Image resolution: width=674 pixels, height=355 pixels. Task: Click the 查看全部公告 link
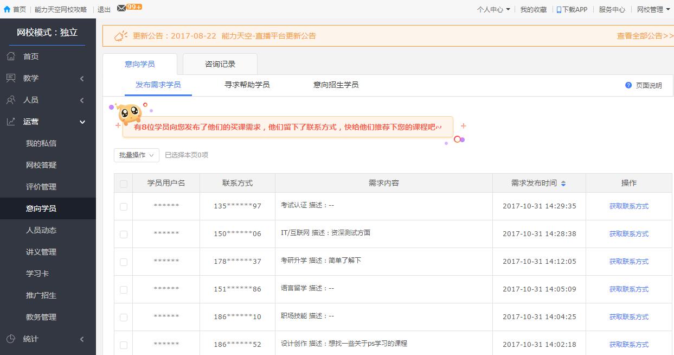644,36
